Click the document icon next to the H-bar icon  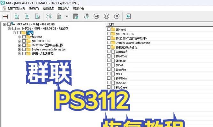(17, 16)
